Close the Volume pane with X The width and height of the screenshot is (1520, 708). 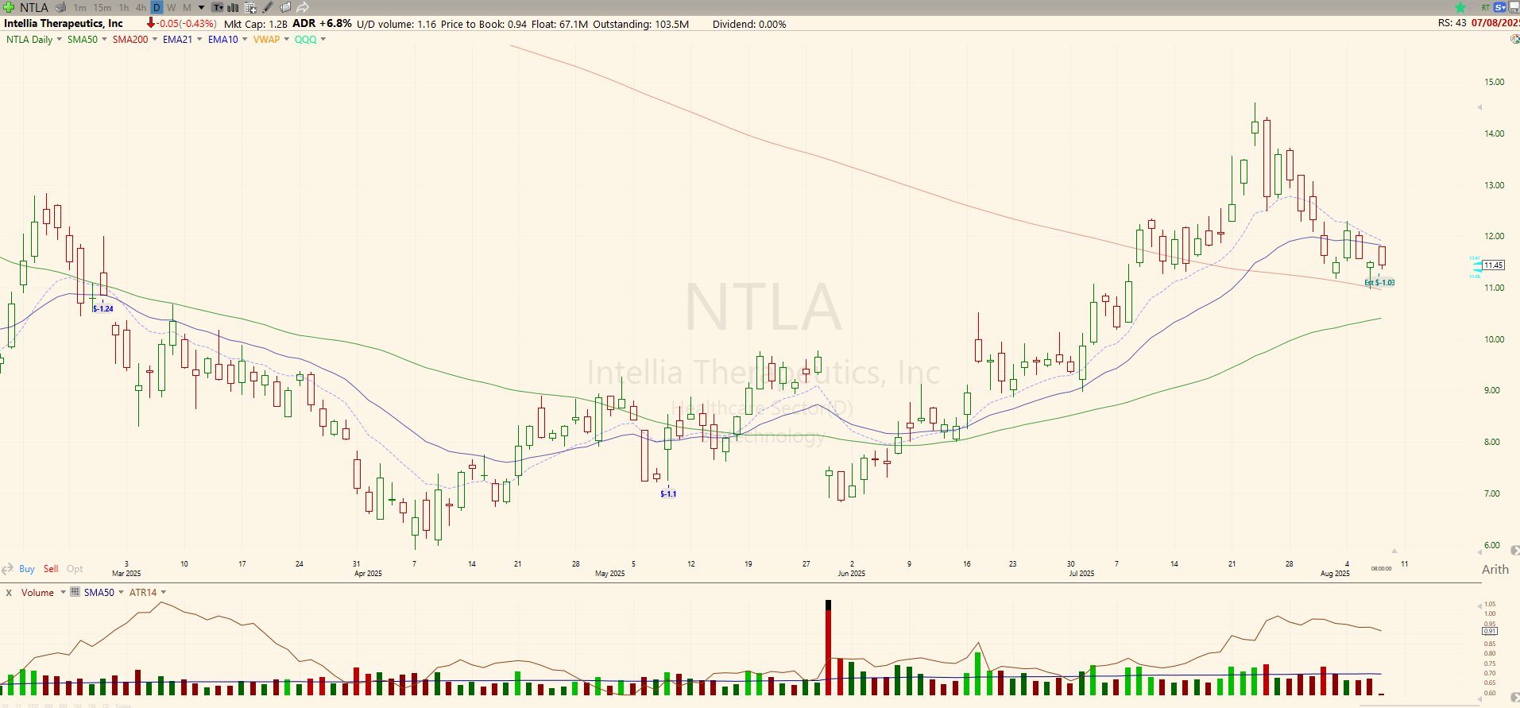(x=9, y=593)
